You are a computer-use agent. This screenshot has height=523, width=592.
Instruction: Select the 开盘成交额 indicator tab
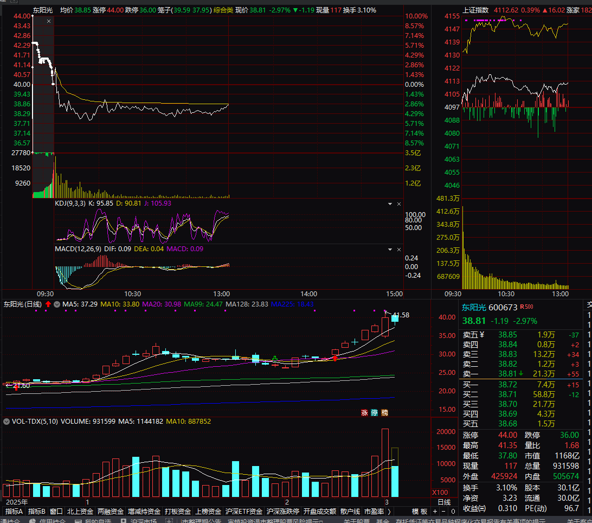[x=320, y=511]
